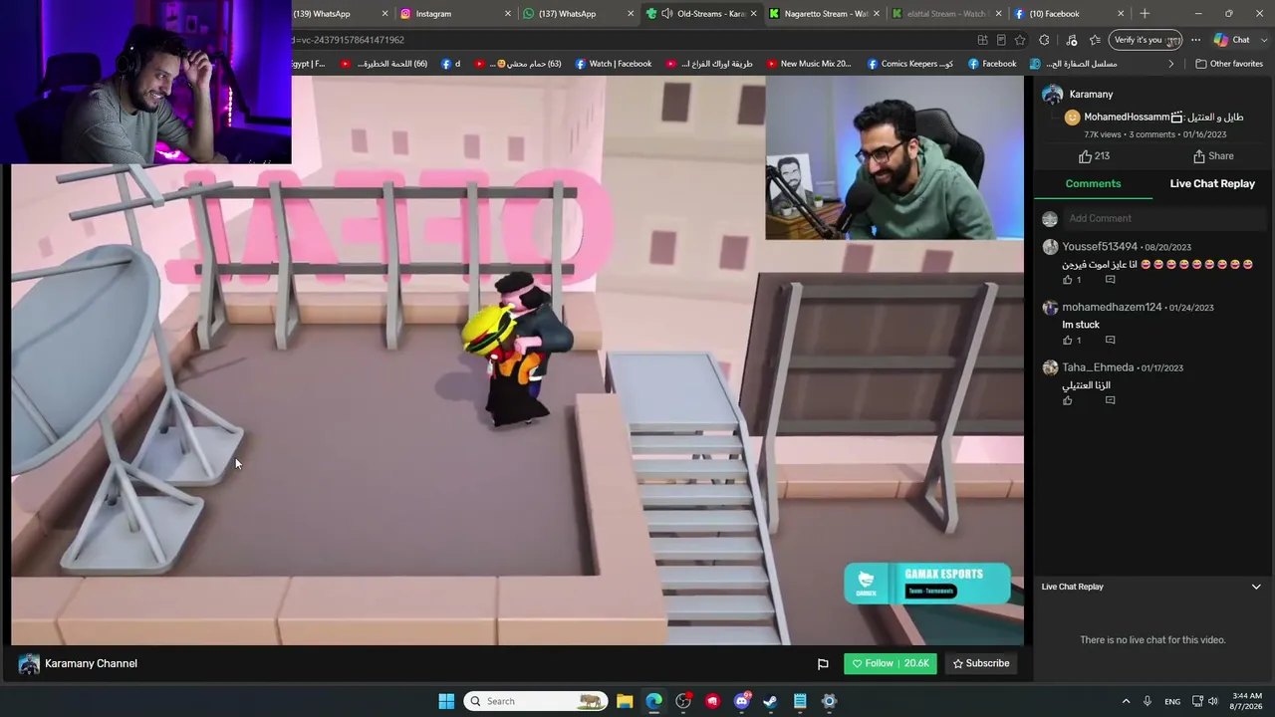Image resolution: width=1275 pixels, height=717 pixels.
Task: Show hidden system tray icons
Action: 1126,701
